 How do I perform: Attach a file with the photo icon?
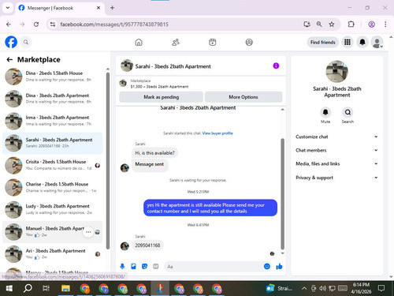[x=133, y=267]
